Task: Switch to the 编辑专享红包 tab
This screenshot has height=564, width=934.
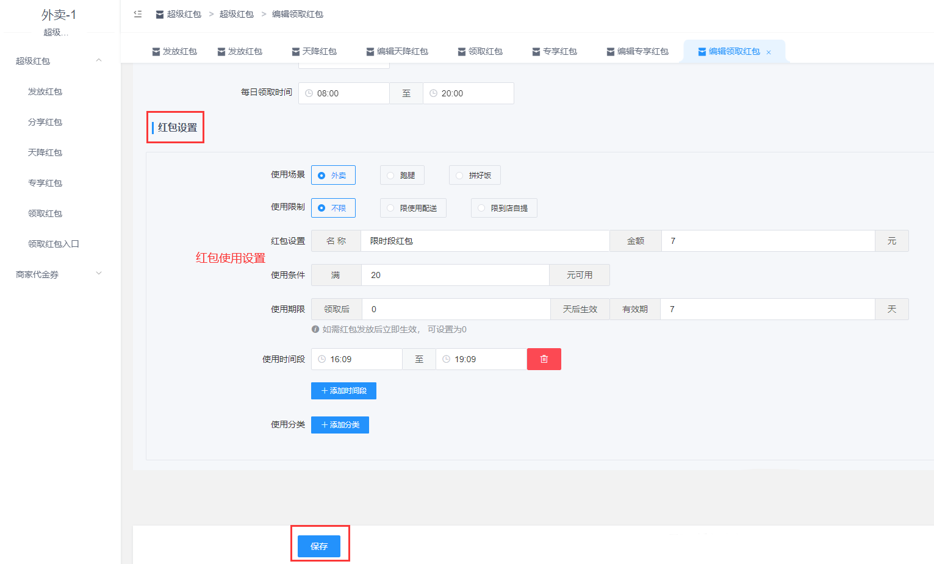Action: coord(638,52)
